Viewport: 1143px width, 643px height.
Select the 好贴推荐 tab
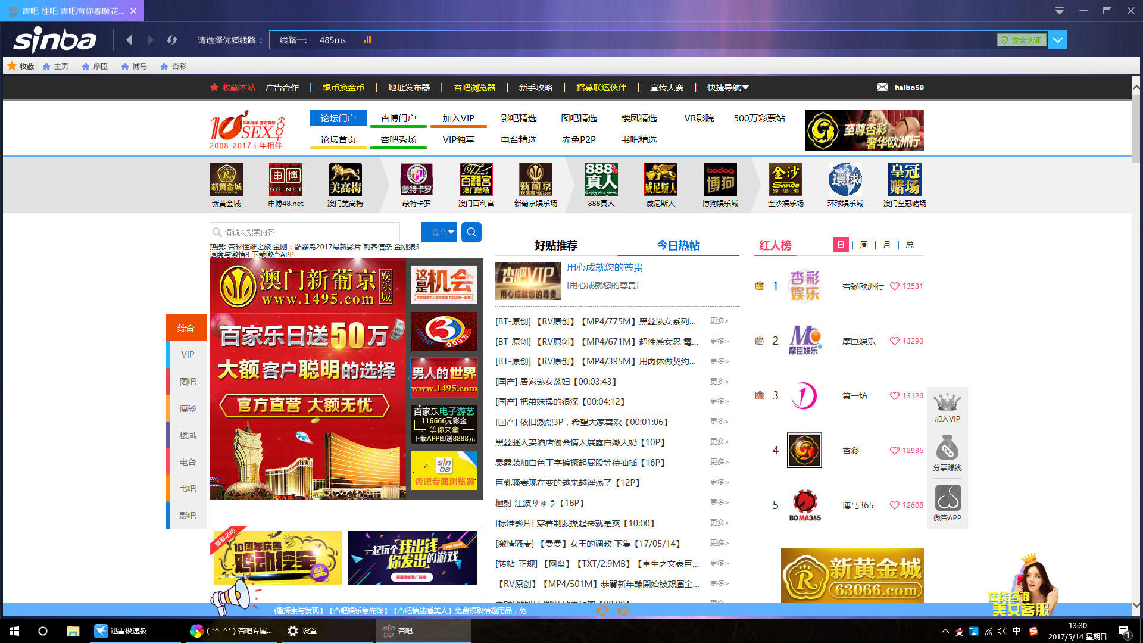point(556,245)
